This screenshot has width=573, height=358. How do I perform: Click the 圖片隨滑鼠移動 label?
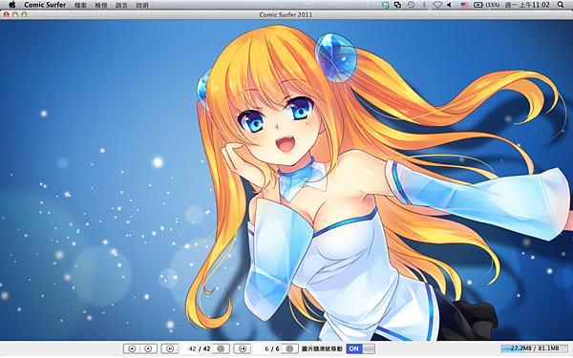(322, 348)
